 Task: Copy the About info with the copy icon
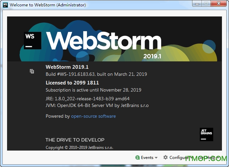click(32, 71)
